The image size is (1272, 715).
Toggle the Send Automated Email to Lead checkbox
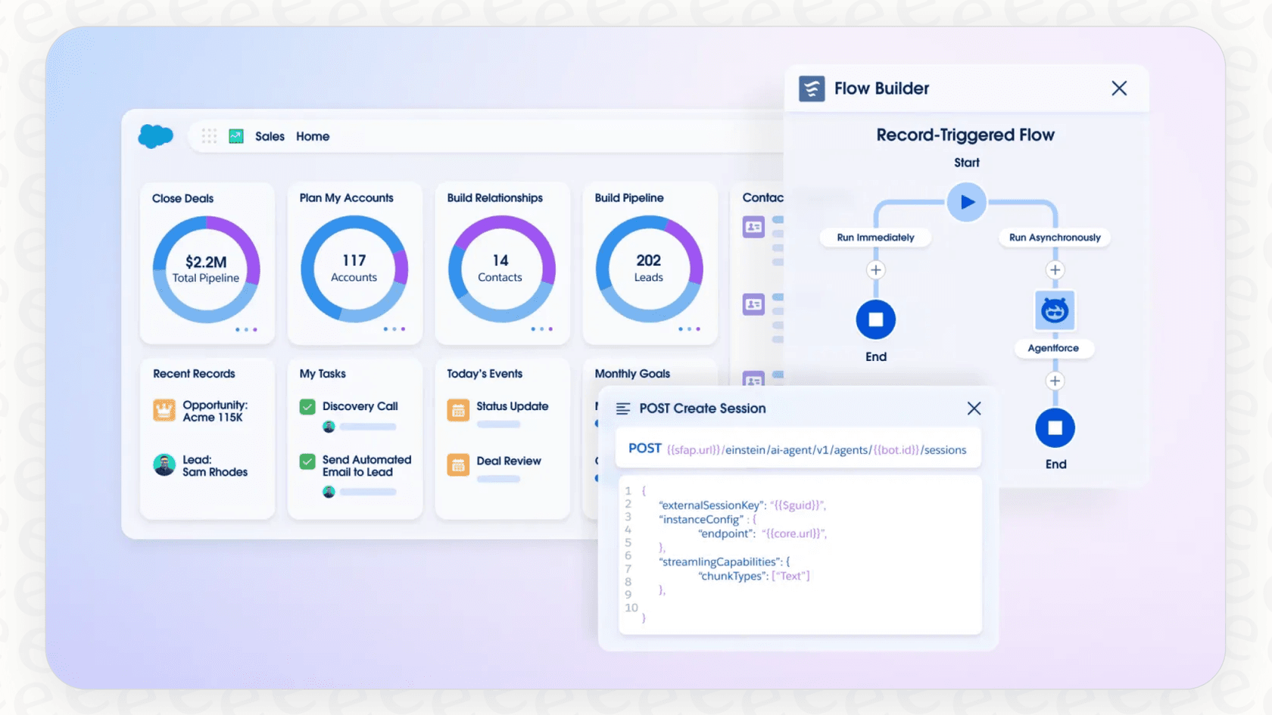[x=307, y=462]
